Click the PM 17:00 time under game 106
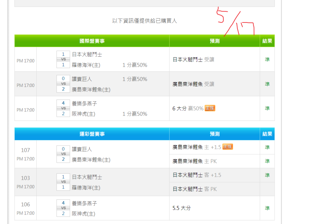The image size is (328, 224). pos(26,213)
